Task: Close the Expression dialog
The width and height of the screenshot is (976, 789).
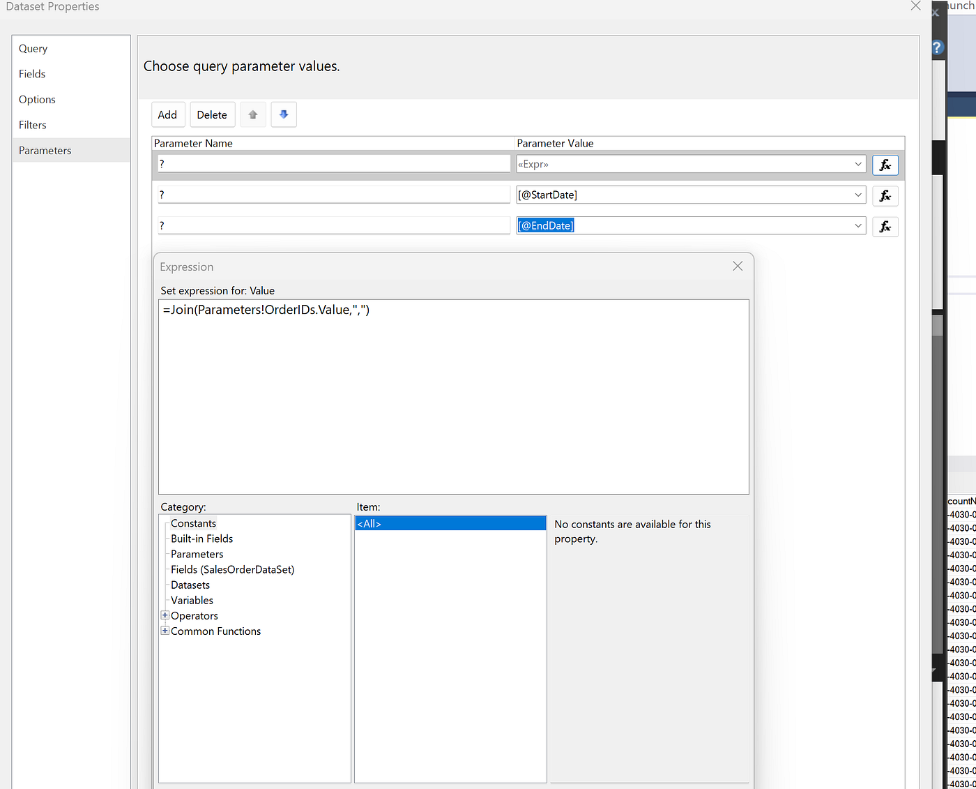Action: [738, 266]
